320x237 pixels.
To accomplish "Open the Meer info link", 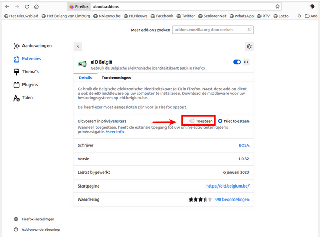I will point(115,132).
